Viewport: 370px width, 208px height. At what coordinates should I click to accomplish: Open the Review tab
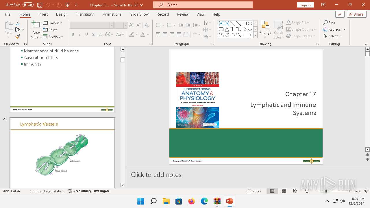[x=182, y=14]
